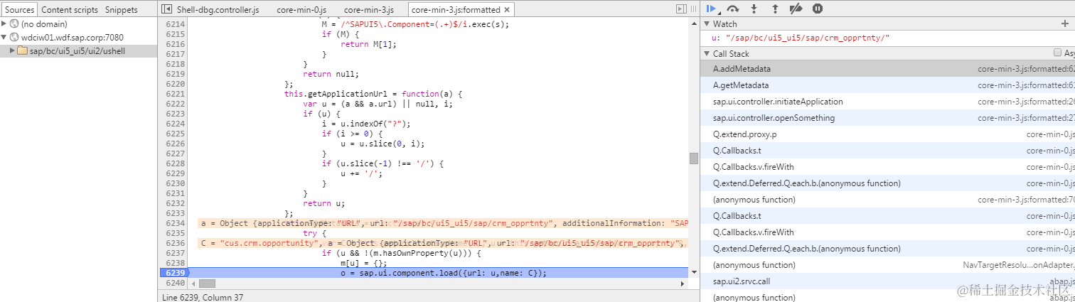Click the wdciw01.wdf.sap.corp:7080 globe icon
The width and height of the screenshot is (1075, 302).
tap(15, 37)
